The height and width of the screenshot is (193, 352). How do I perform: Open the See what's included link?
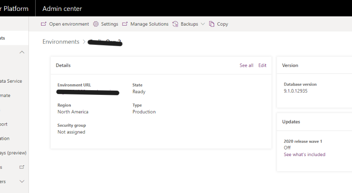[304, 154]
